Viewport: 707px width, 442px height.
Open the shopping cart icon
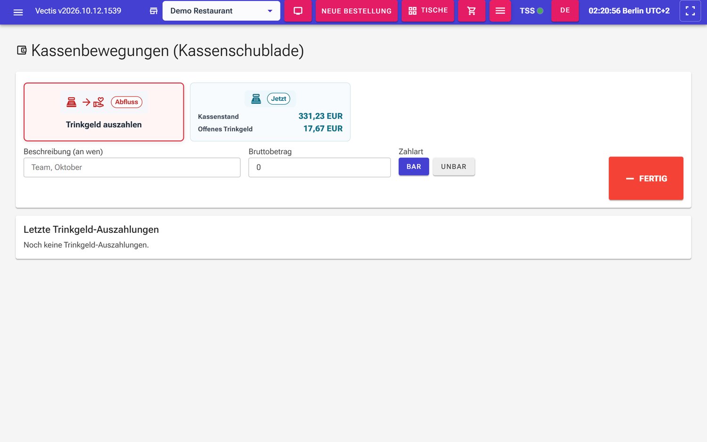click(x=471, y=11)
